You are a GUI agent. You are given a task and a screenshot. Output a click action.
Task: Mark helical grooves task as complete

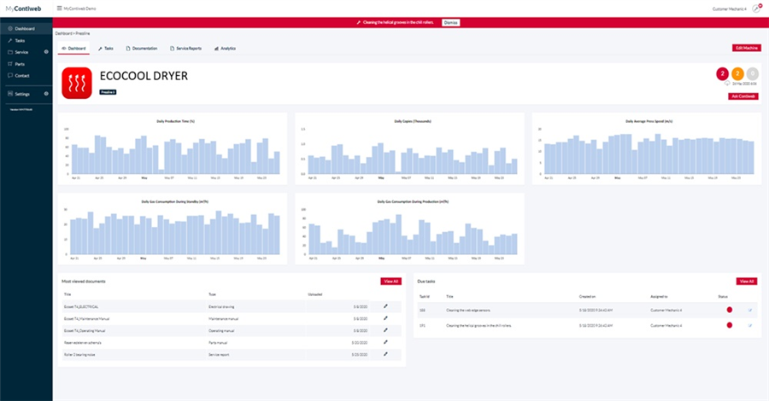point(750,325)
